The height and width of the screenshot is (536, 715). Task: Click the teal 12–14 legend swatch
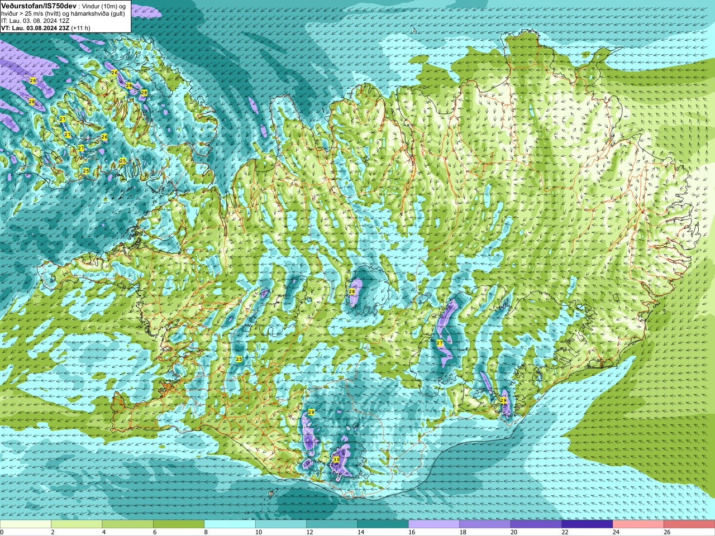pos(332,524)
